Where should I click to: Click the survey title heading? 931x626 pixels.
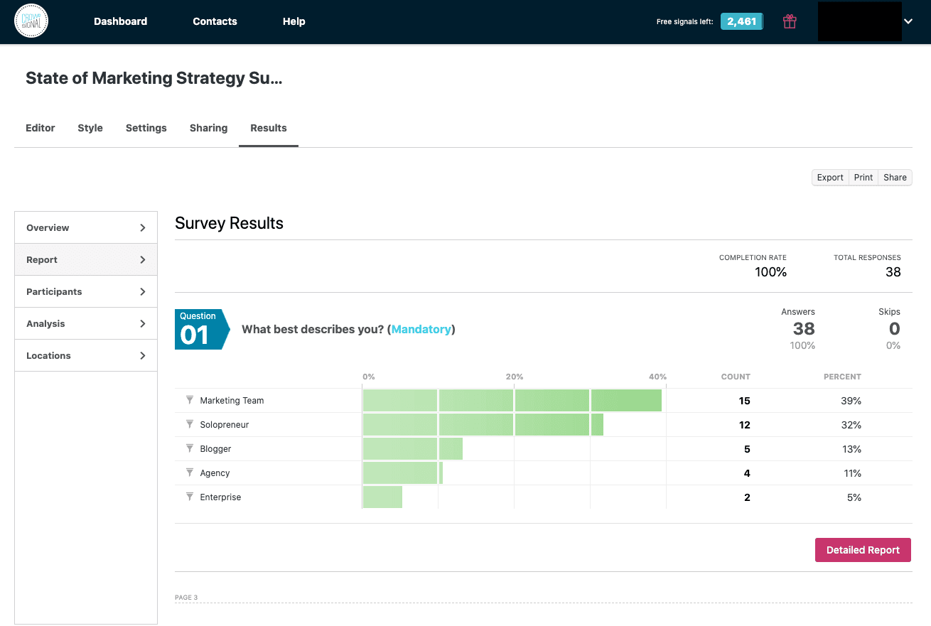tap(154, 78)
